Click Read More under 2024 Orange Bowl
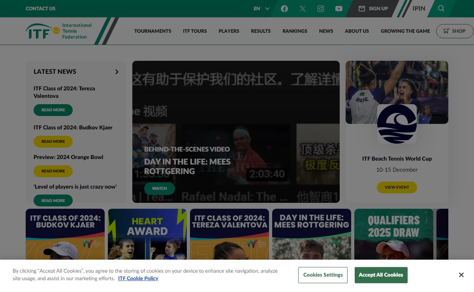 click(53, 171)
